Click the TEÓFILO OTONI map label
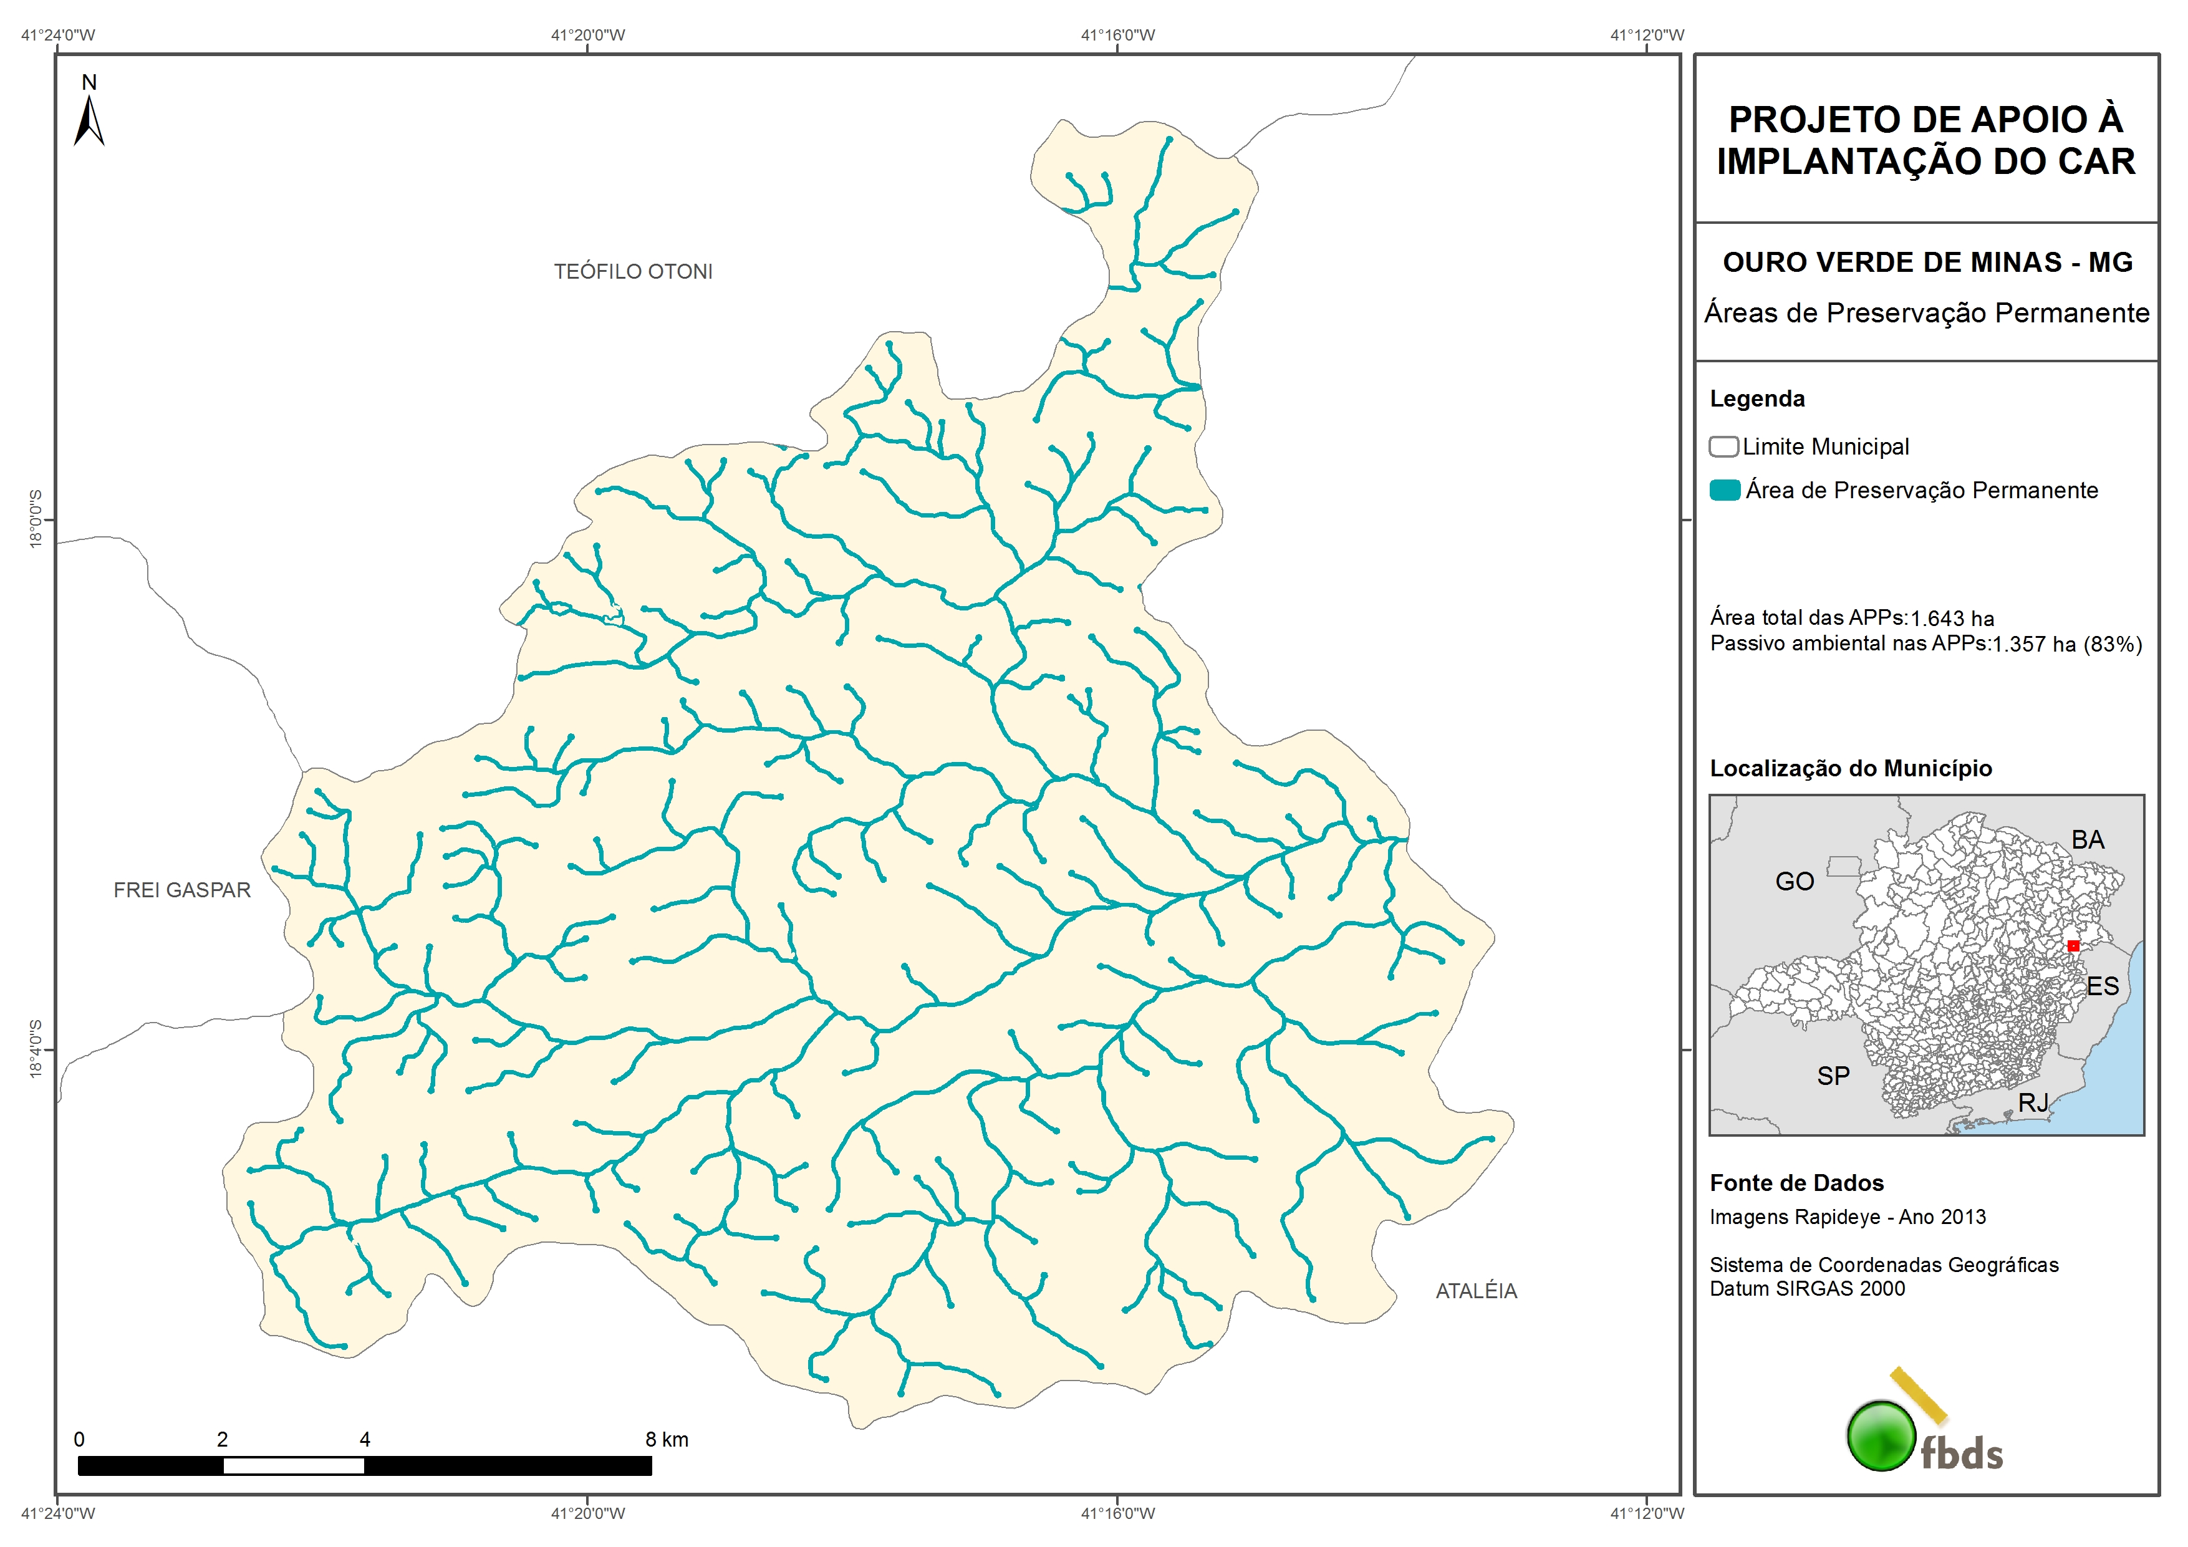Screen dimensions: 2188x1547 (633, 272)
